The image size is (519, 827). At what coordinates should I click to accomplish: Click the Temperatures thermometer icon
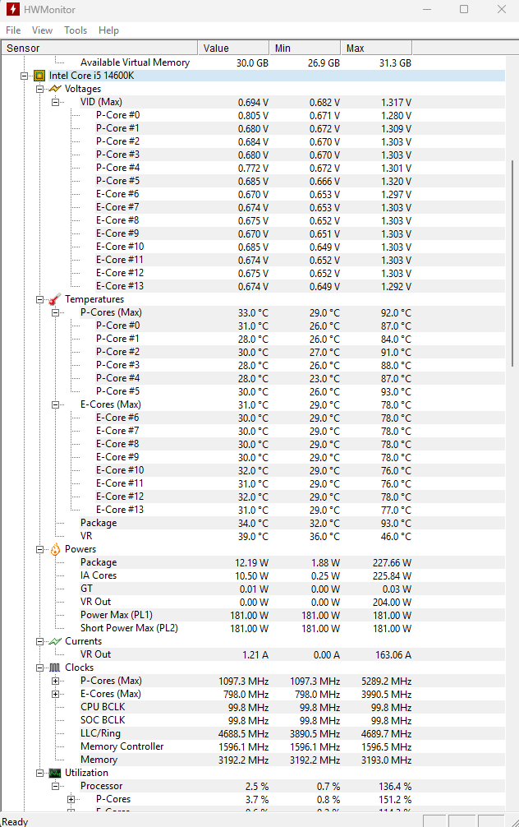(x=54, y=300)
